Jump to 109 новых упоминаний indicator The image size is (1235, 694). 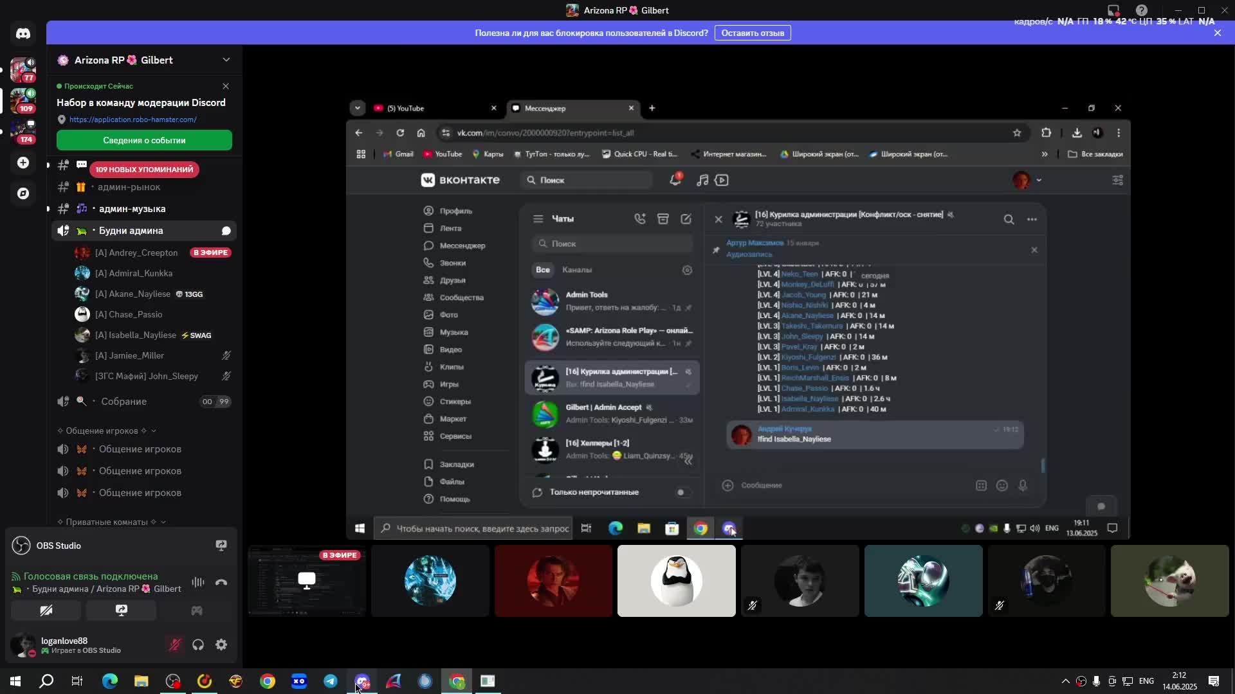click(x=144, y=170)
